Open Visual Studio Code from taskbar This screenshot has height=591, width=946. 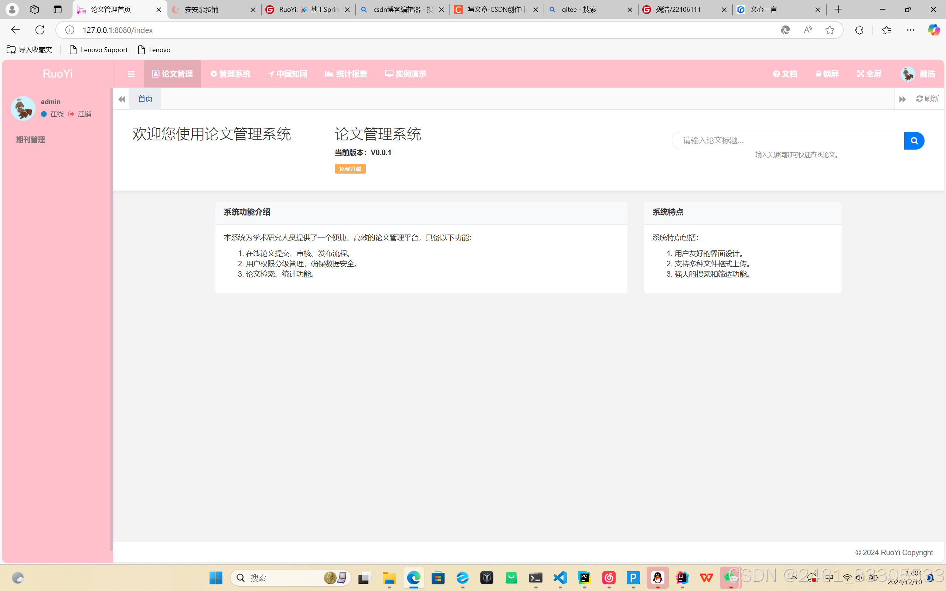[560, 578]
